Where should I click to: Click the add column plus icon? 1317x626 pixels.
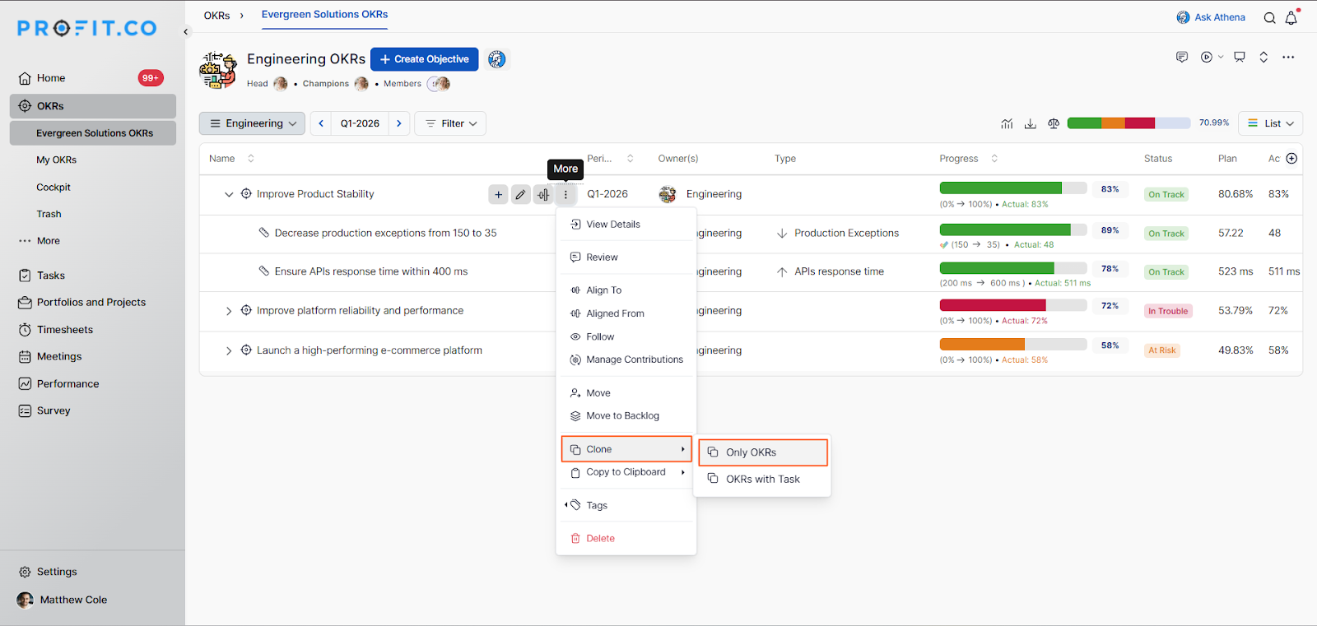pos(1291,159)
